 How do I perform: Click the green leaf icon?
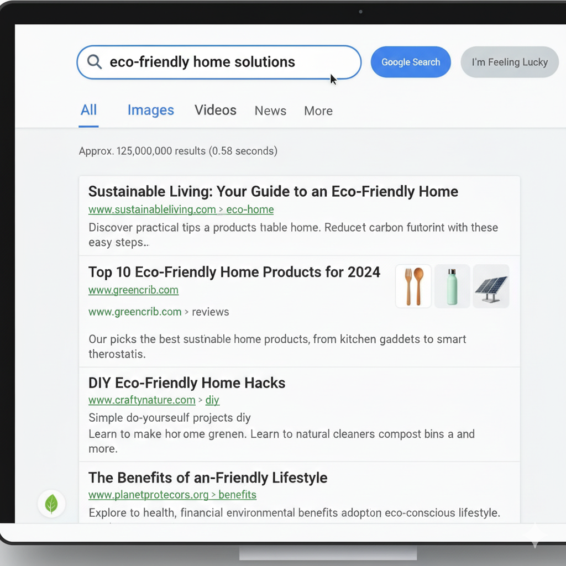(51, 504)
